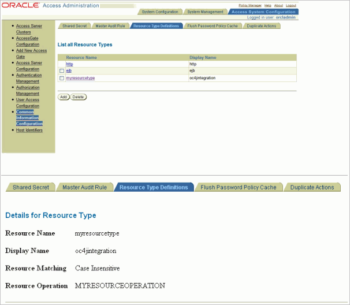The image size is (350, 305).
Task: Select the Access System Configuration tab
Action: pyautogui.click(x=263, y=12)
